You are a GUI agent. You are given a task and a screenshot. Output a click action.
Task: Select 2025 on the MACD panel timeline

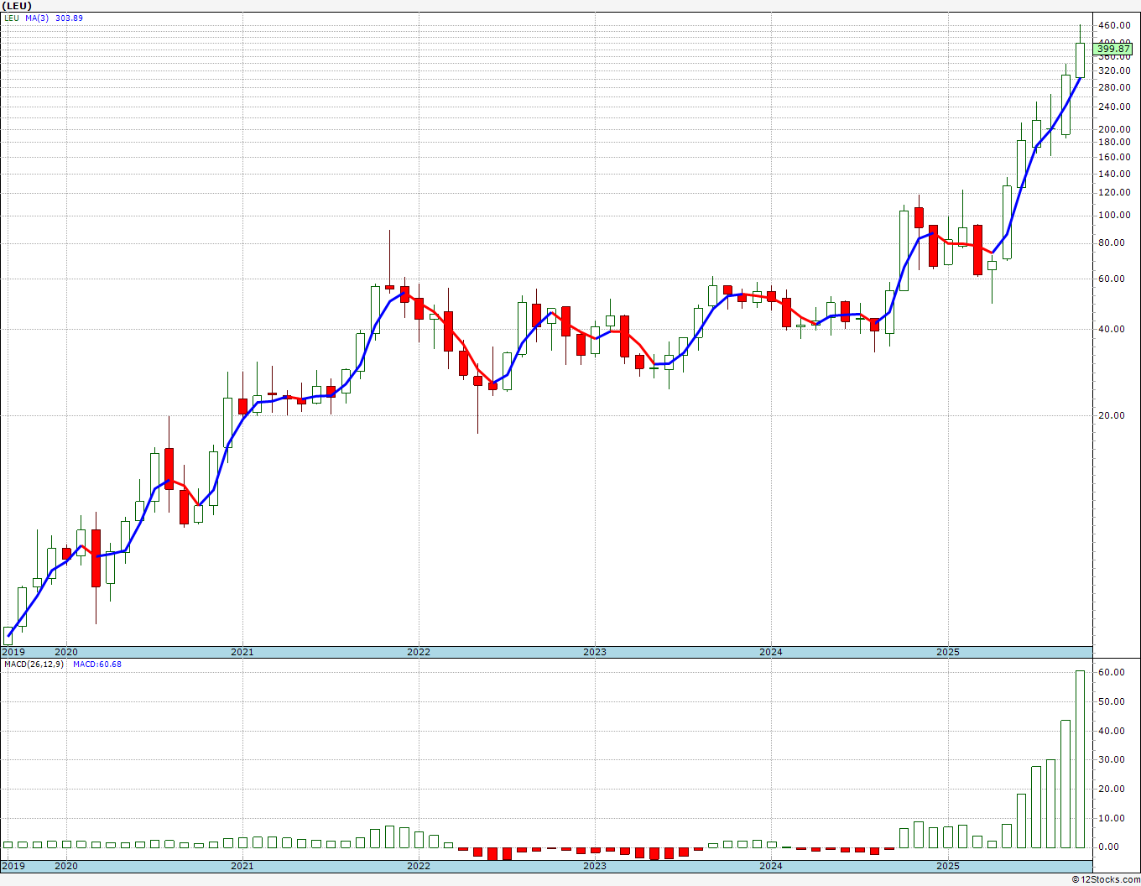click(947, 866)
